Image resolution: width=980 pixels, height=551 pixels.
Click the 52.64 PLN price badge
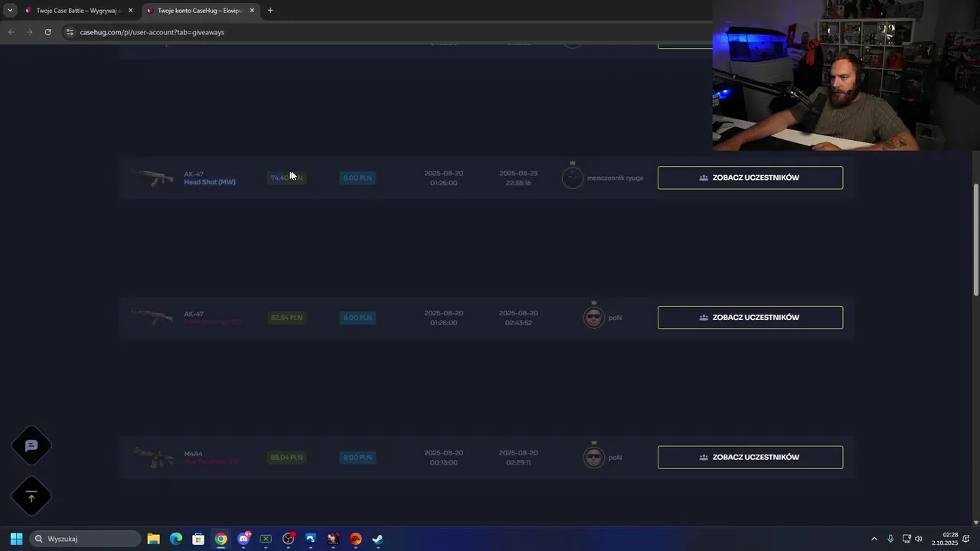coord(286,318)
